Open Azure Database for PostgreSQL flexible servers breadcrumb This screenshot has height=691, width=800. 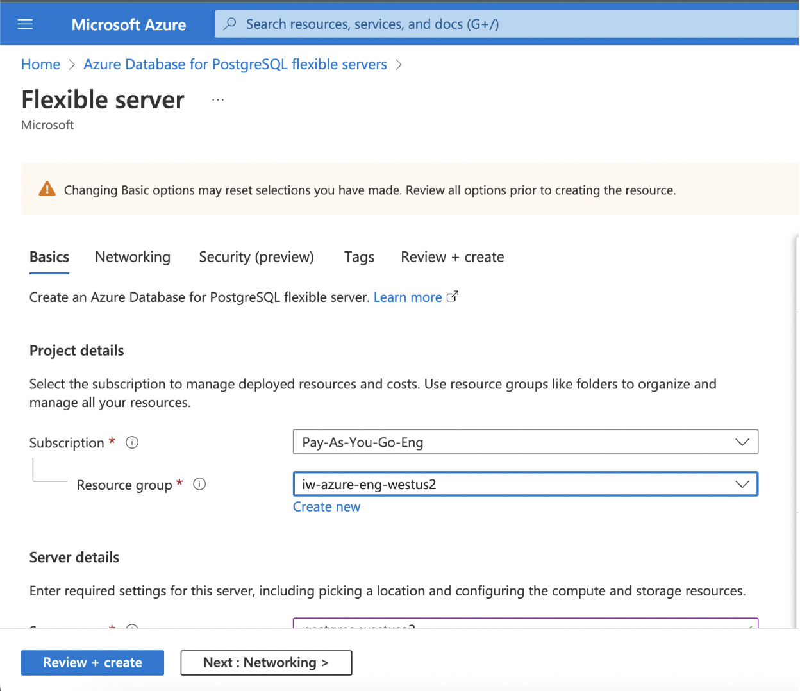(x=235, y=64)
